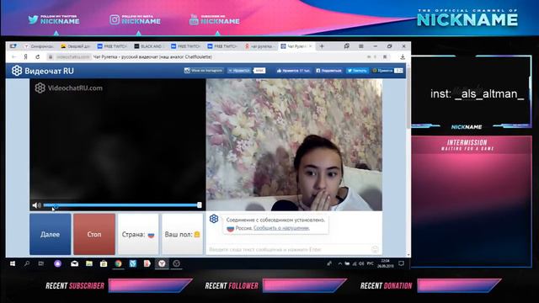This screenshot has width=539, height=303.
Task: Open the purple Alice assistant taskbar icon
Action: tap(58, 263)
